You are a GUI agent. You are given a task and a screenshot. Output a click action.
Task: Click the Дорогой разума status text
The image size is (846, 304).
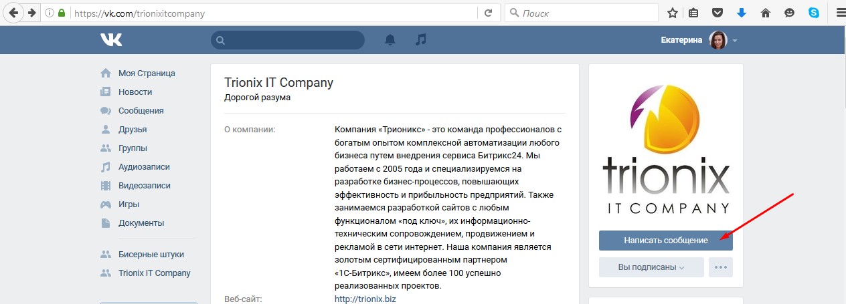point(258,98)
